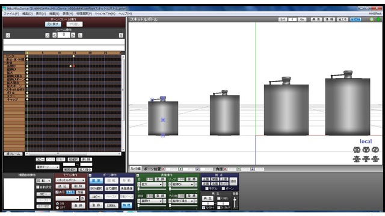The width and height of the screenshot is (385, 216).
Task: Click the 音量 volume slider
Action: tap(235, 203)
